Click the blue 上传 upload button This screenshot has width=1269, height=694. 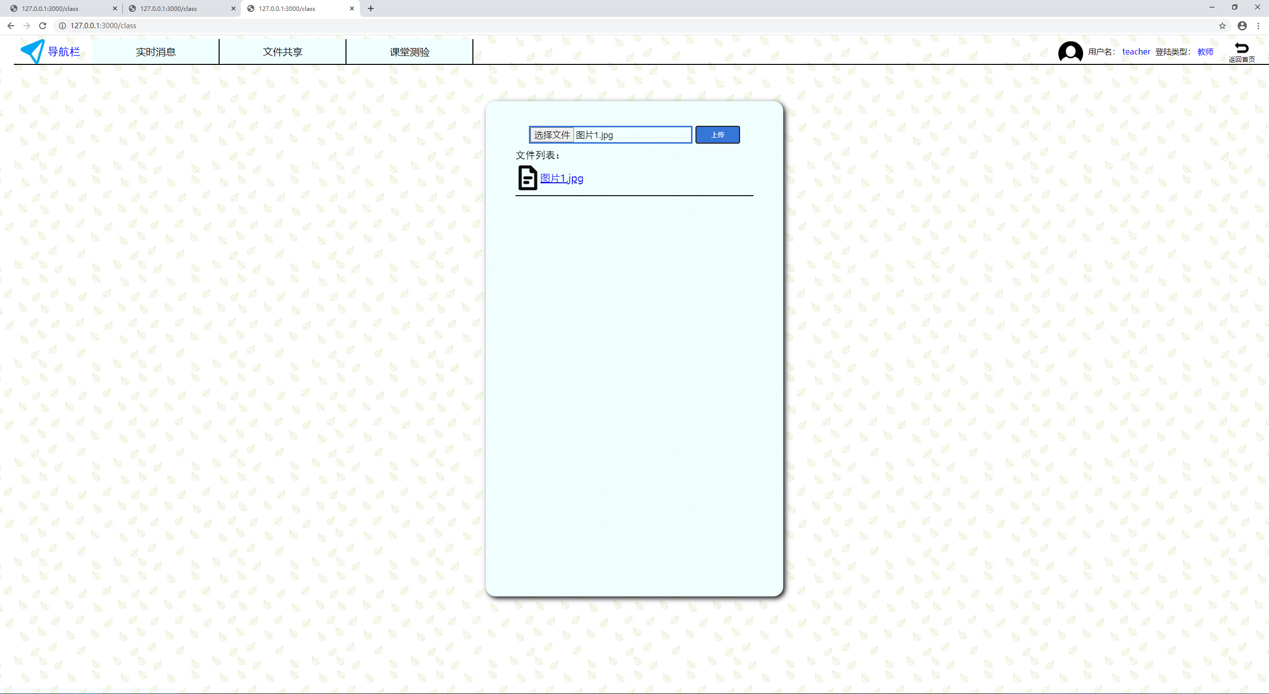tap(717, 135)
